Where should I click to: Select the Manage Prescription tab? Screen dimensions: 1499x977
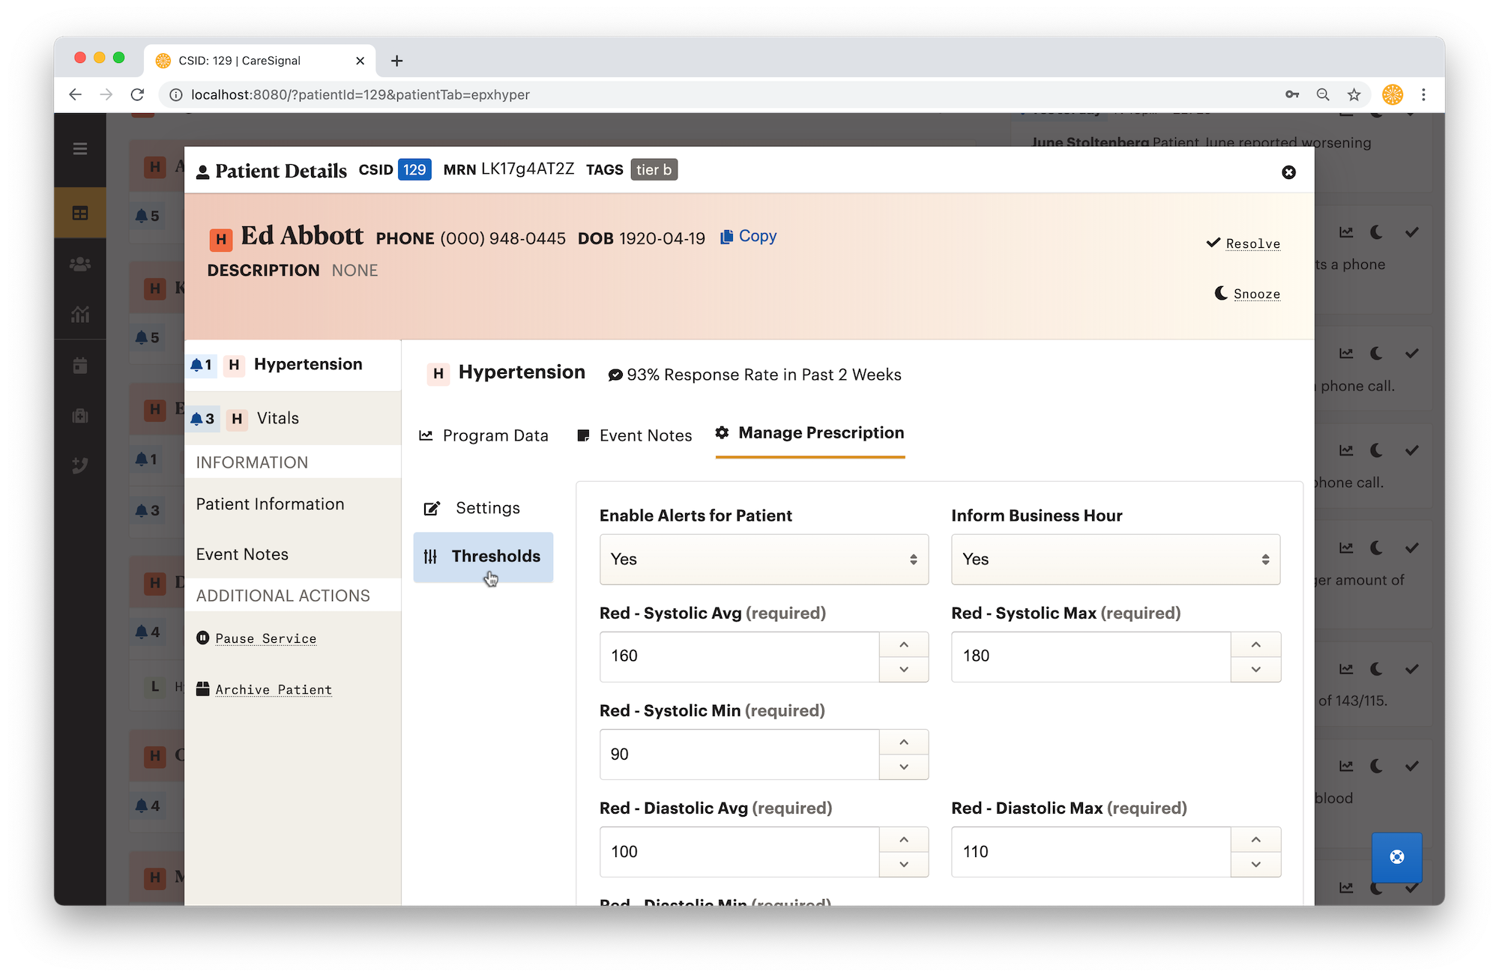[x=810, y=433]
